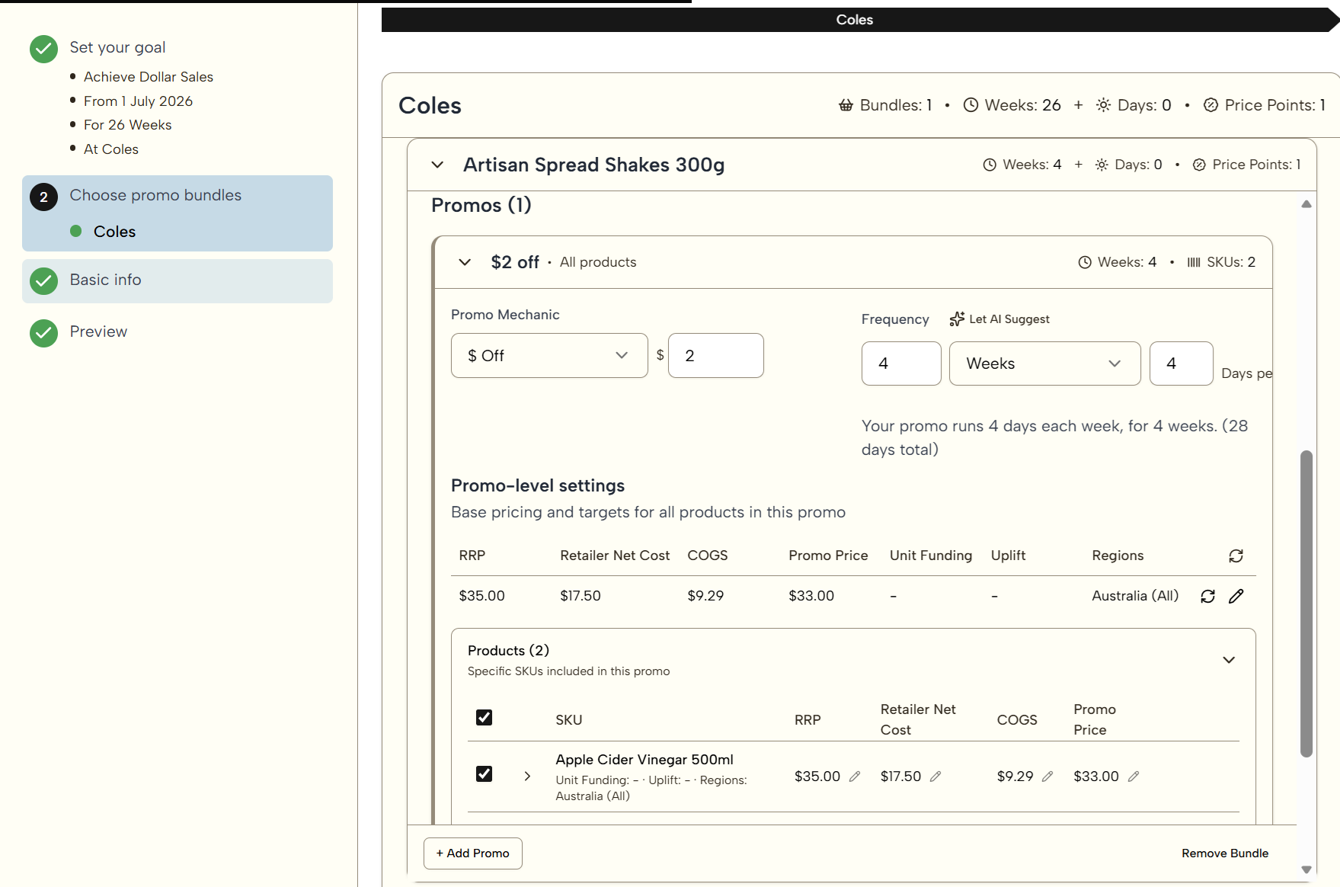Click the green dot beside Coles in sidebar

75,231
